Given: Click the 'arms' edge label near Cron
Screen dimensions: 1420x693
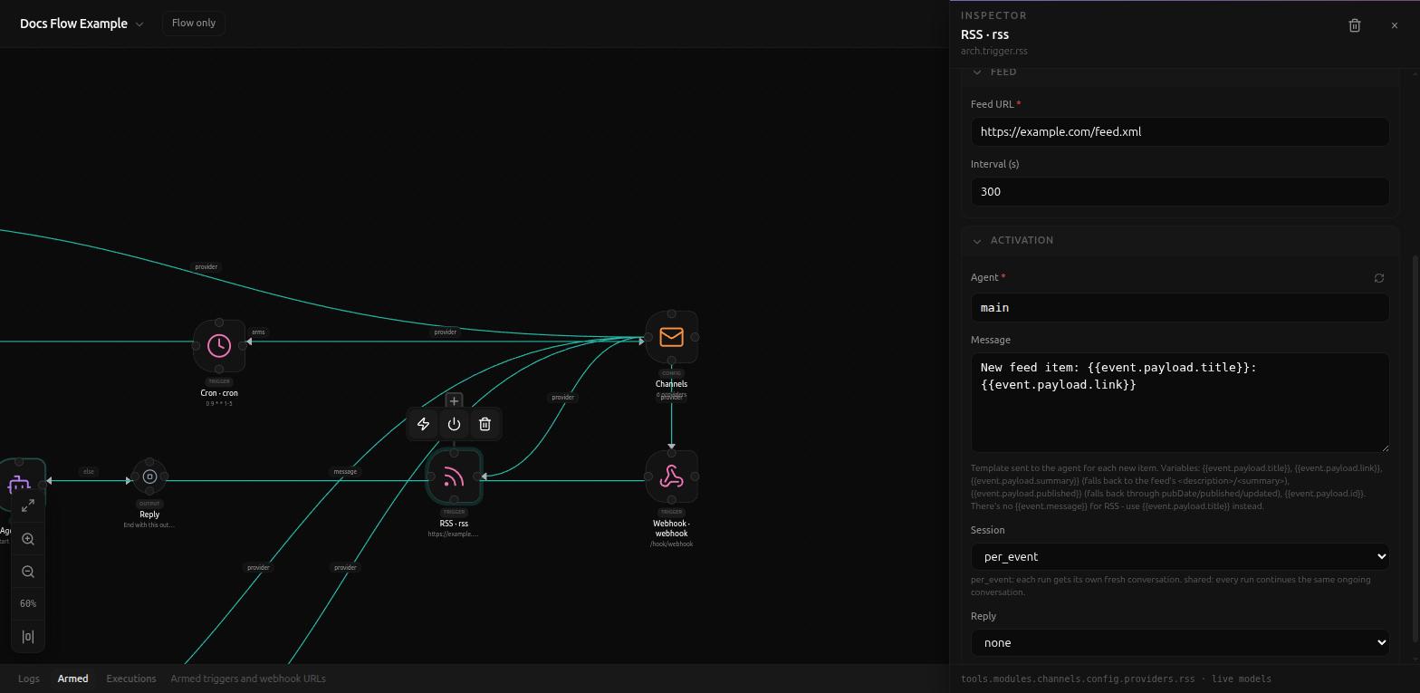Looking at the screenshot, I should [x=258, y=332].
